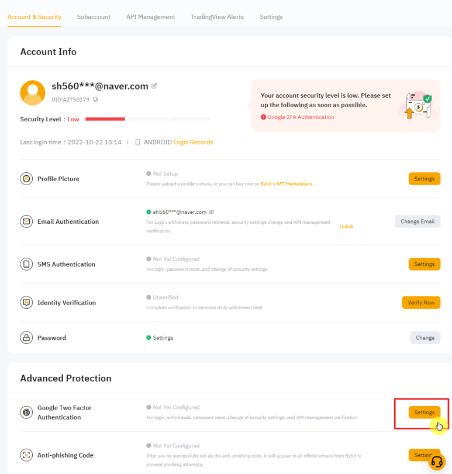Click the Email Authentication envelope icon
Screen dimensions: 452x474
[26, 221]
